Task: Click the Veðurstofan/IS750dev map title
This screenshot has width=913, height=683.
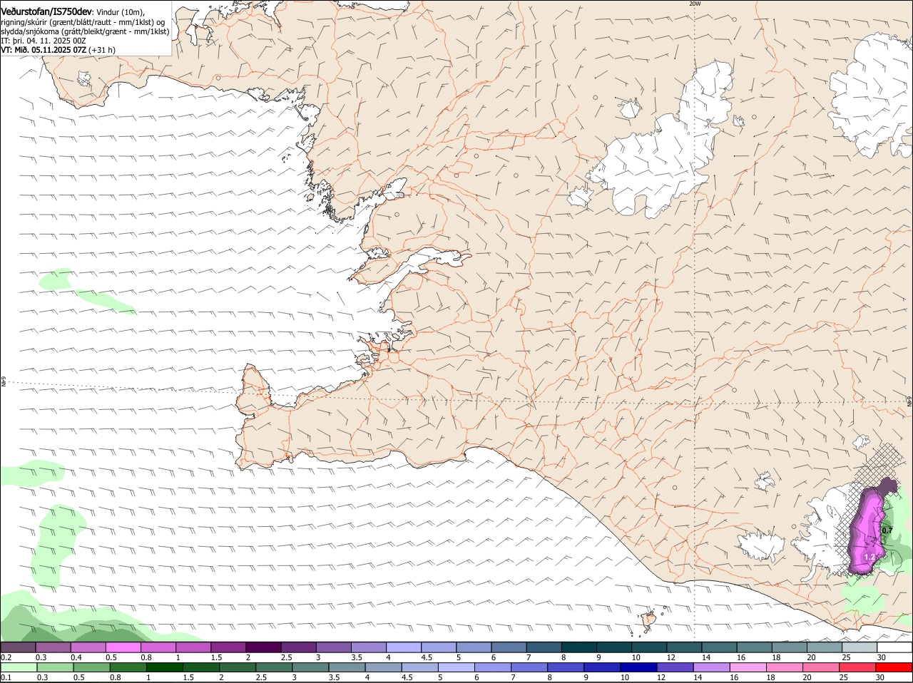Action: pyautogui.click(x=46, y=11)
